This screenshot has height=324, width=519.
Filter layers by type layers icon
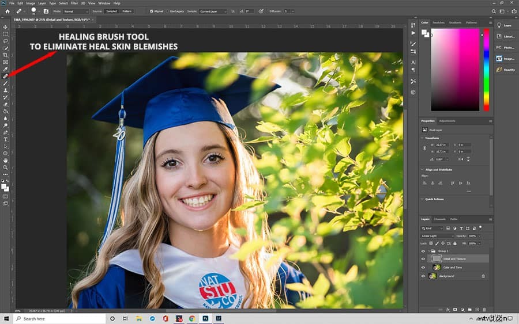[x=461, y=228]
